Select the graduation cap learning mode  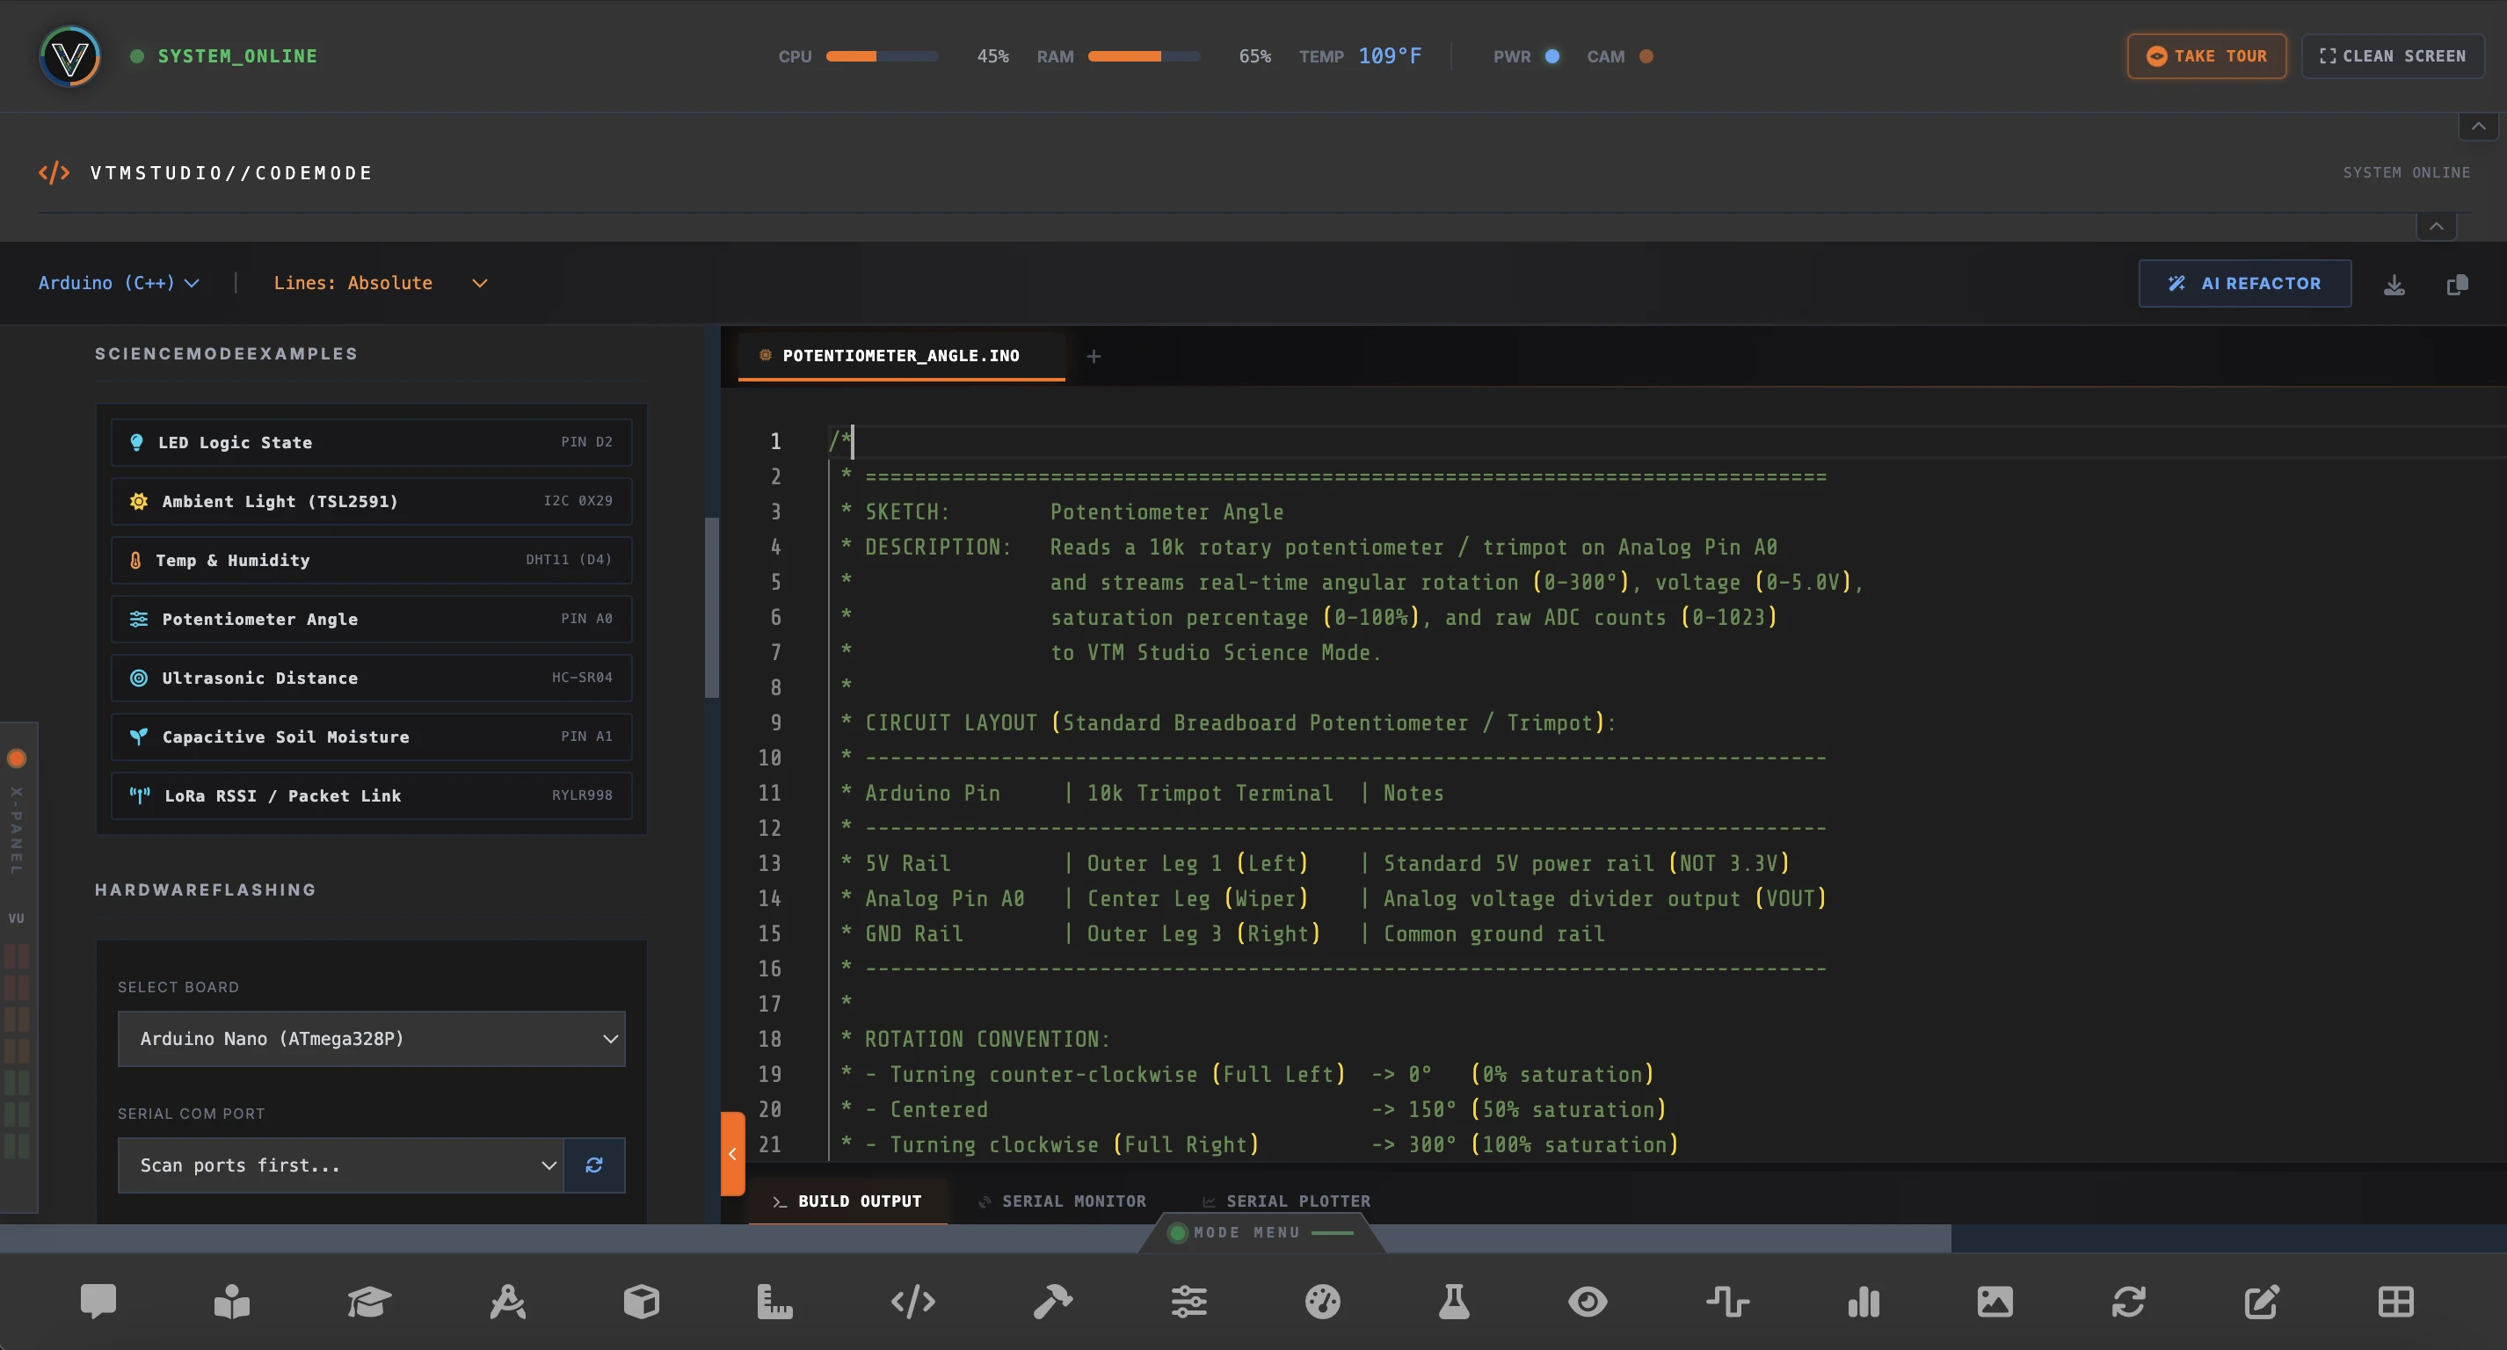369,1302
